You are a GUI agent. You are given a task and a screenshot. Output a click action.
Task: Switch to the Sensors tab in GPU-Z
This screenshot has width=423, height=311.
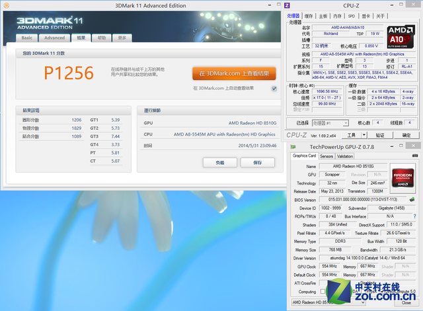pos(327,156)
